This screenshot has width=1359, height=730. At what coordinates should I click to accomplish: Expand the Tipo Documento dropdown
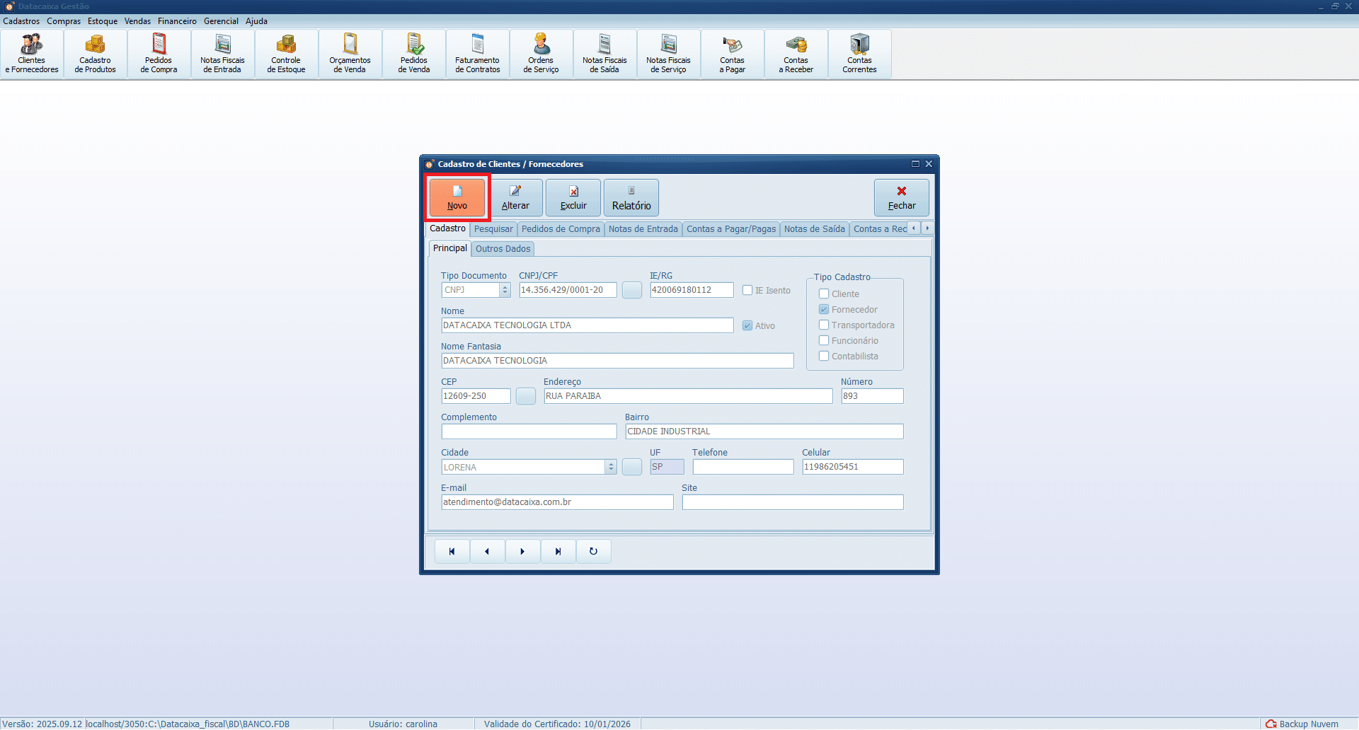pyautogui.click(x=505, y=290)
